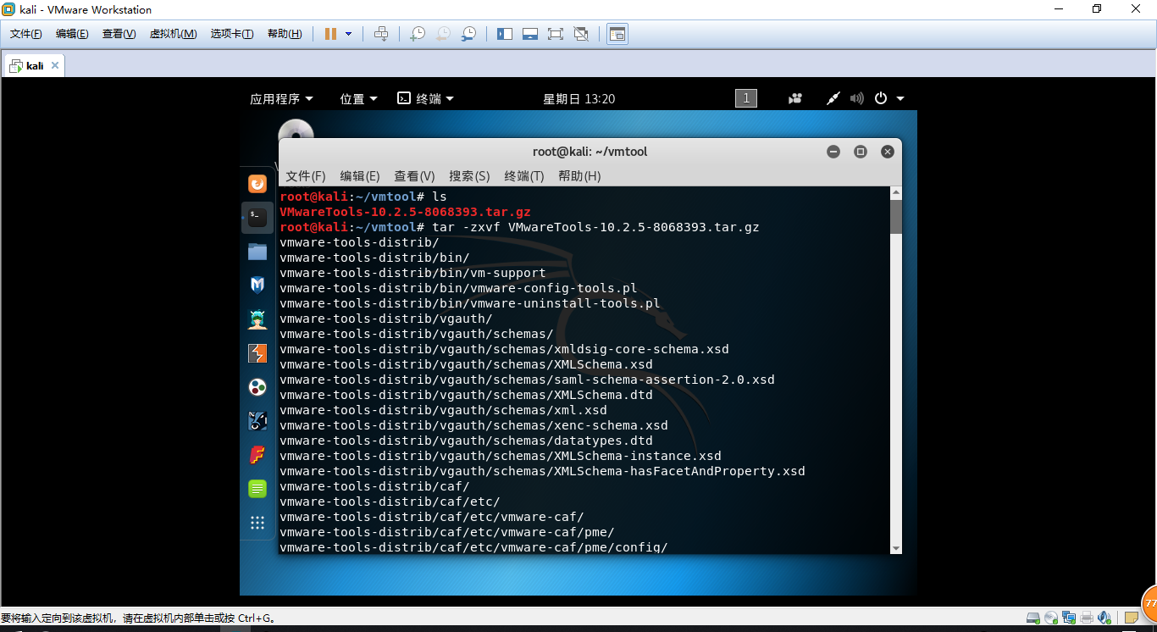This screenshot has width=1157, height=632.
Task: Maximize the root@kali terminal window
Action: coord(861,152)
